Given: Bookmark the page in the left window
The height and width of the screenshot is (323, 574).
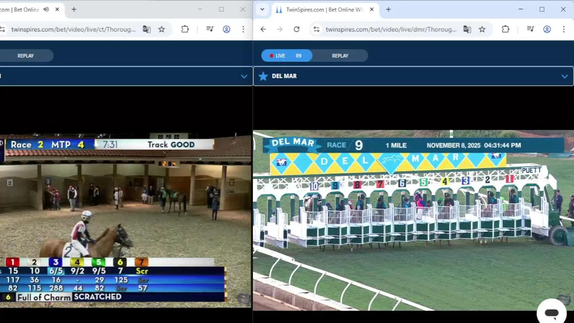Looking at the screenshot, I should click(162, 29).
